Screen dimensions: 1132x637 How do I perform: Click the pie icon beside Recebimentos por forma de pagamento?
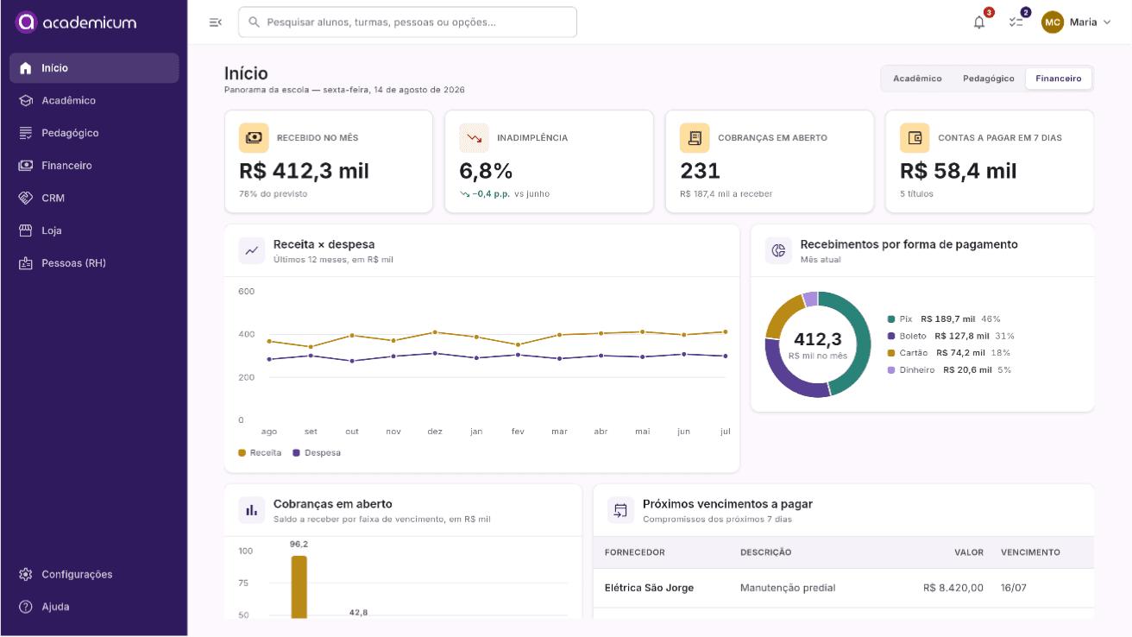[779, 250]
